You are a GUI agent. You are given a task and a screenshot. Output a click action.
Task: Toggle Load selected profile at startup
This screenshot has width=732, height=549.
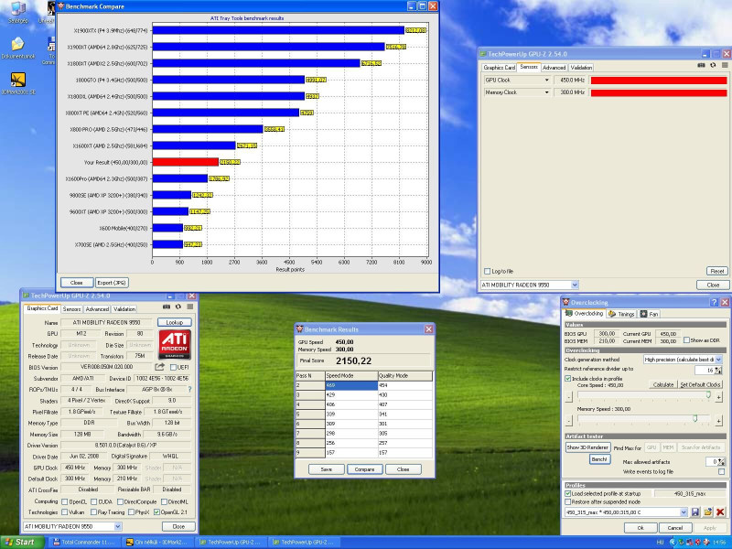pyautogui.click(x=568, y=493)
